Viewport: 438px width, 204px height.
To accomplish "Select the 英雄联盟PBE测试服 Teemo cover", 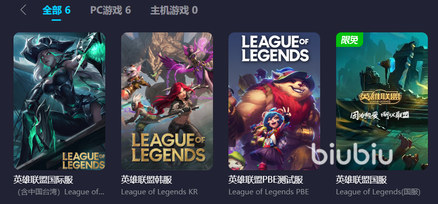I will point(274,101).
